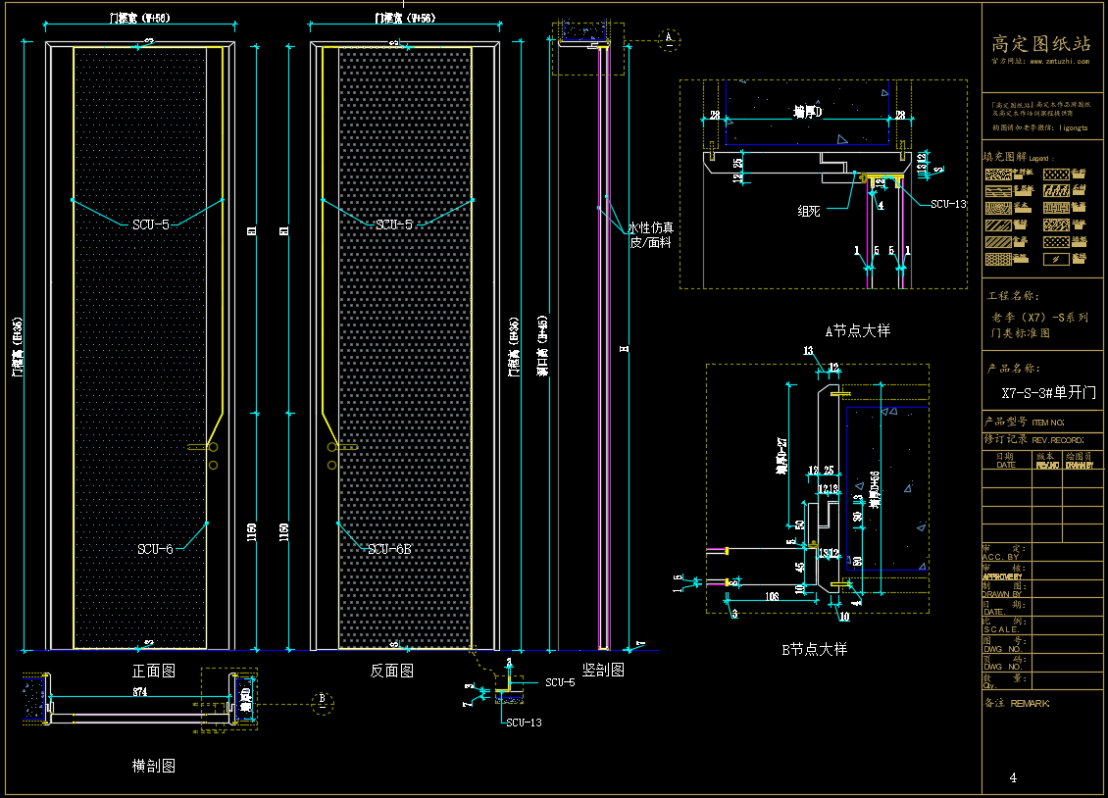Select the 正面图 view title
Viewport: 1108px width, 798px height.
tap(154, 672)
